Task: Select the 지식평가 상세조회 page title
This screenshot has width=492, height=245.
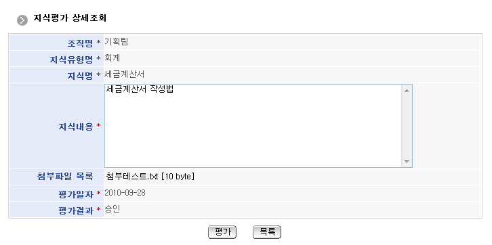Action: click(70, 18)
